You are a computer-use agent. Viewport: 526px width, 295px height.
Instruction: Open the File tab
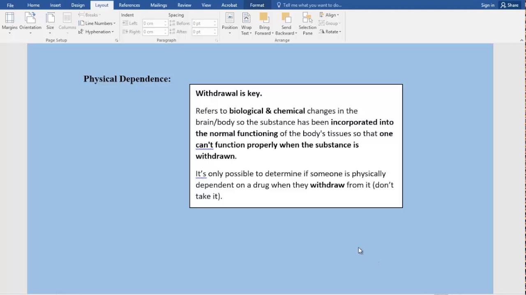point(10,5)
